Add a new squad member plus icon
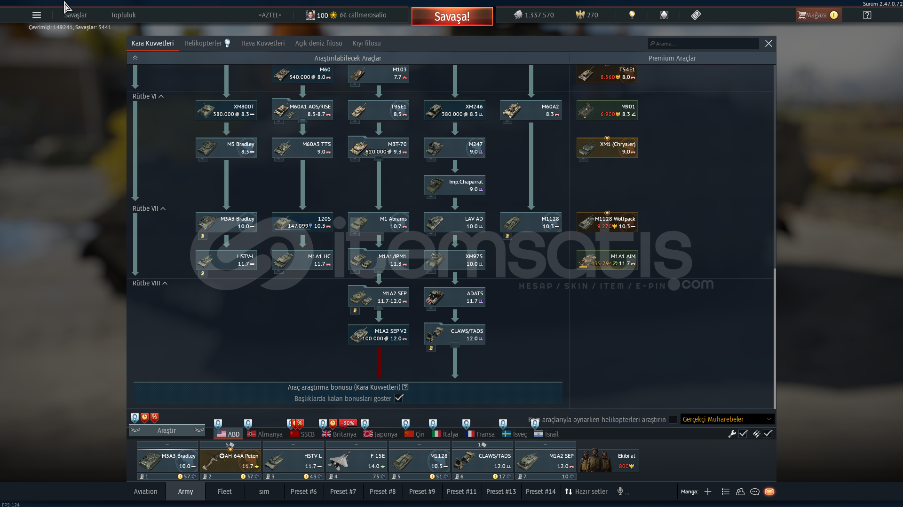Image resolution: width=903 pixels, height=507 pixels. tap(708, 492)
